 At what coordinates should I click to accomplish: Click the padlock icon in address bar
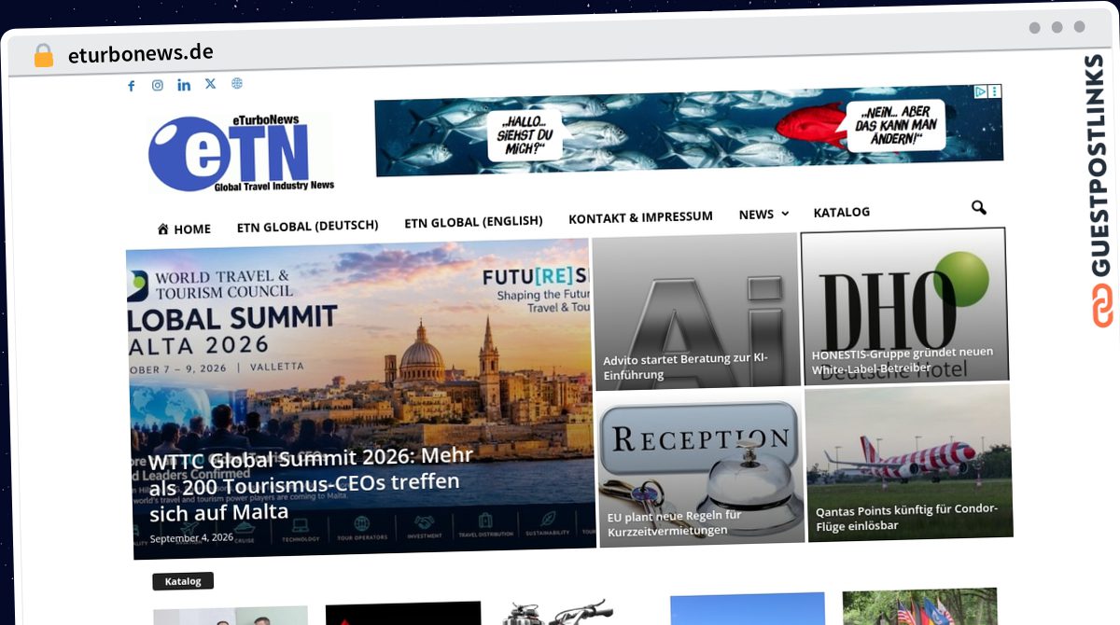44,55
